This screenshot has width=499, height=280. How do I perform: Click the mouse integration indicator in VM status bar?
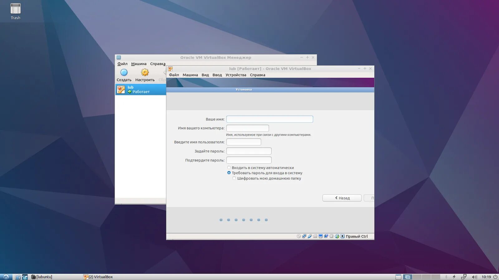(337, 236)
